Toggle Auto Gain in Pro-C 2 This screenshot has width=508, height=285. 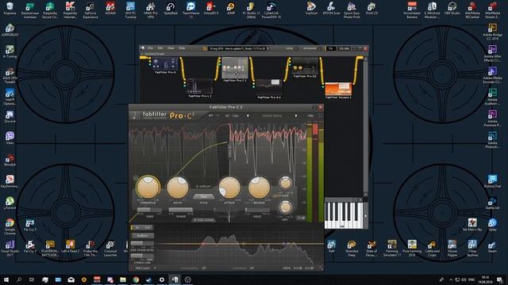click(x=280, y=196)
